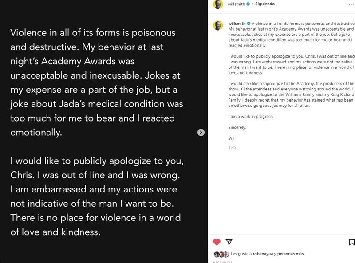The width and height of the screenshot is (355, 263).
Task: Open the willsmith username in the caption
Action: (237, 22)
